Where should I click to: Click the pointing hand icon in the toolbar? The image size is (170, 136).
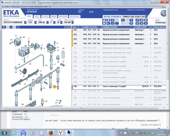112,20
